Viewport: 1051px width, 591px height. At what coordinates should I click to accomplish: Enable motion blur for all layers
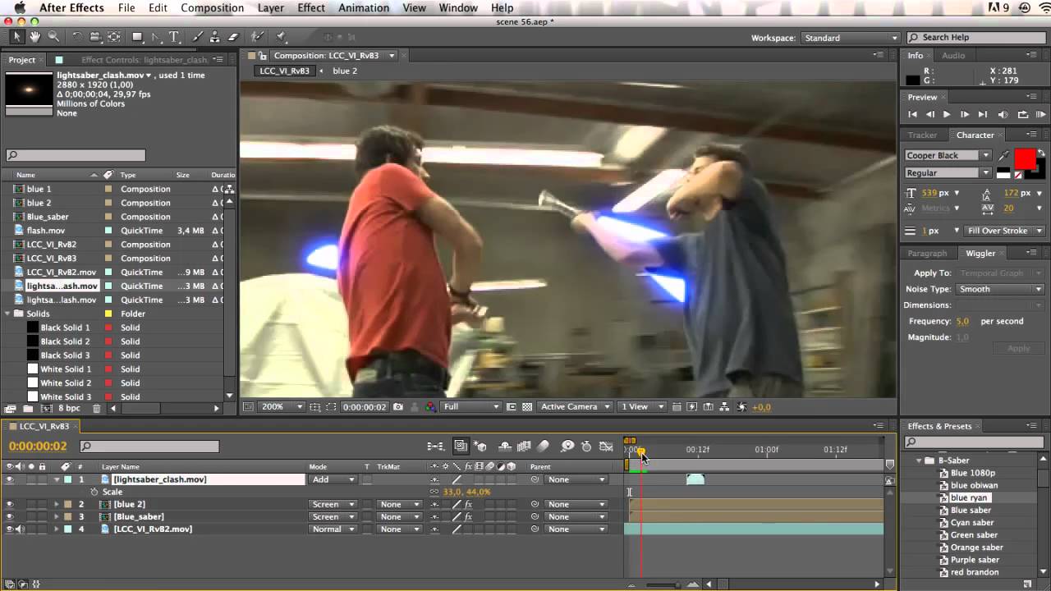543,447
